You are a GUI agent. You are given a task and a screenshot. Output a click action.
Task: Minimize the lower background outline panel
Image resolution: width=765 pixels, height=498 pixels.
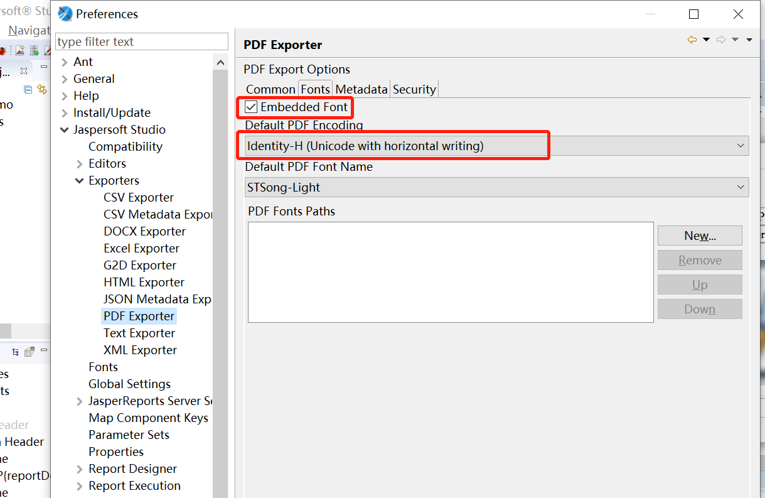(x=44, y=350)
